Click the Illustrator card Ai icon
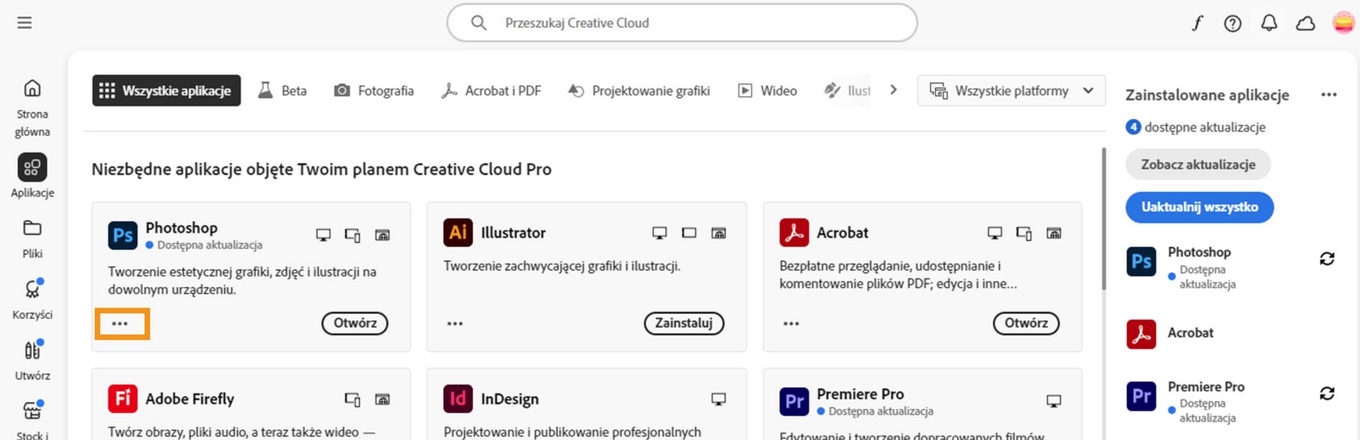The width and height of the screenshot is (1360, 440). 458,232
